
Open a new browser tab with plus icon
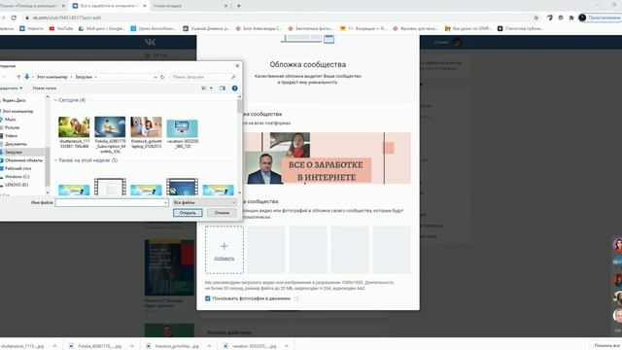click(x=239, y=6)
